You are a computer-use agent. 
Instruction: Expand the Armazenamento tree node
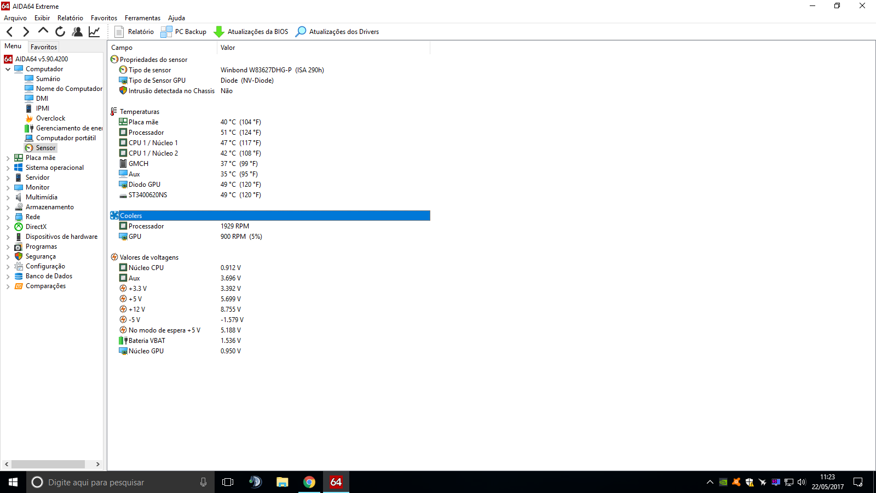click(x=8, y=207)
